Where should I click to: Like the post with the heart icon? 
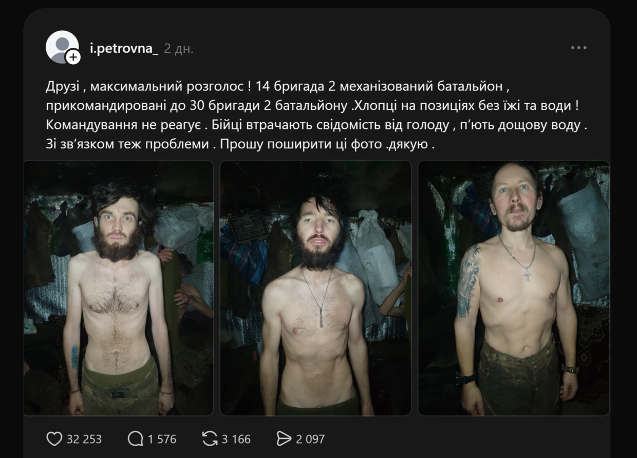click(x=54, y=439)
